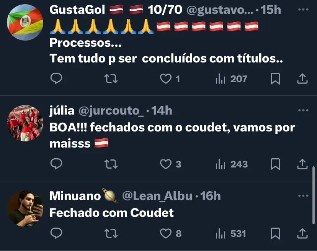Open the @Lean_Albu profile handle
Viewport: 317px width, 251px height.
coord(157,196)
